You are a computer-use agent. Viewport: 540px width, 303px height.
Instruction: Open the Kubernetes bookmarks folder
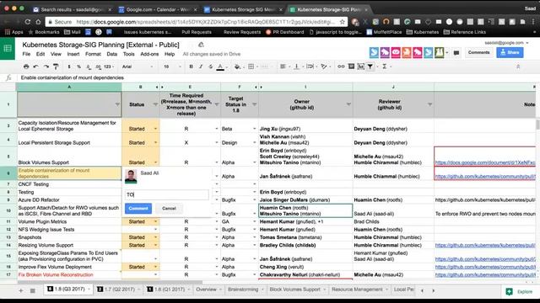pyautogui.click(x=423, y=32)
